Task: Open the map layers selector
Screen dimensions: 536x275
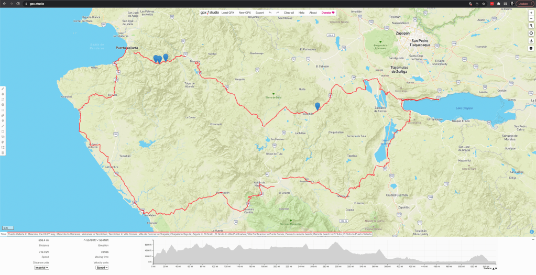Action: click(x=531, y=48)
